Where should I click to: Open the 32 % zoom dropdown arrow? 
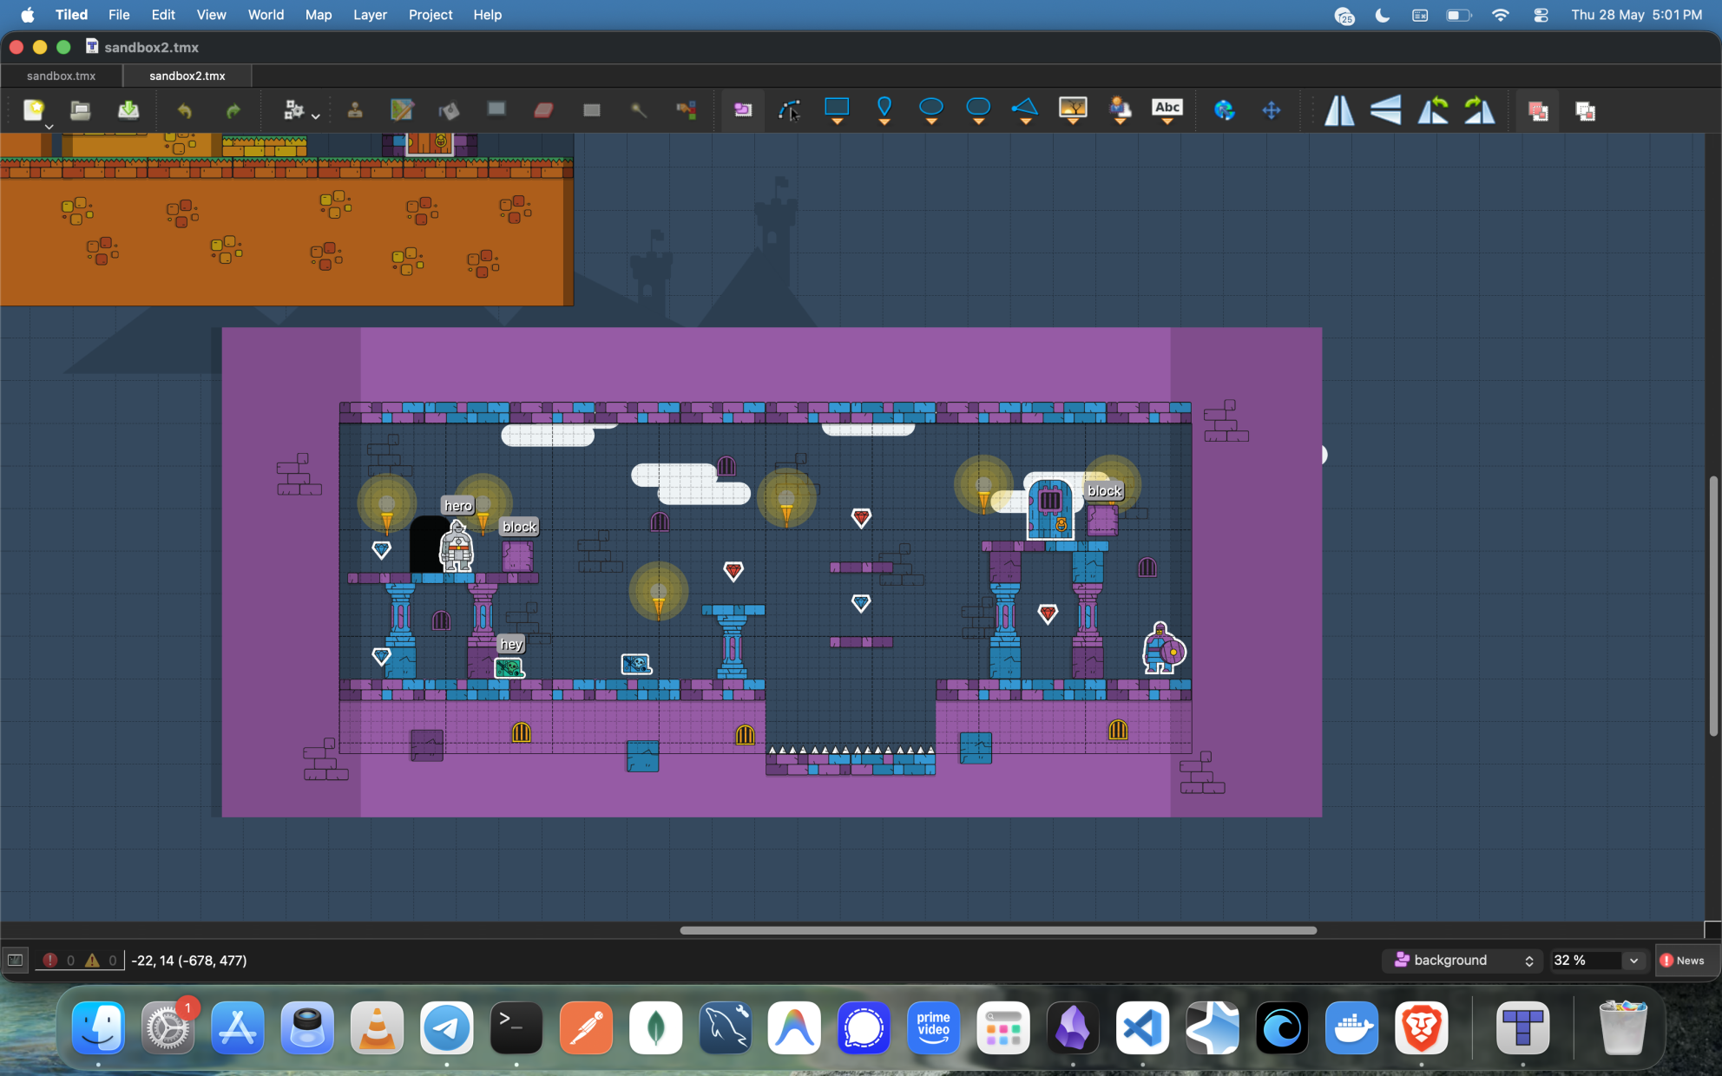point(1633,960)
